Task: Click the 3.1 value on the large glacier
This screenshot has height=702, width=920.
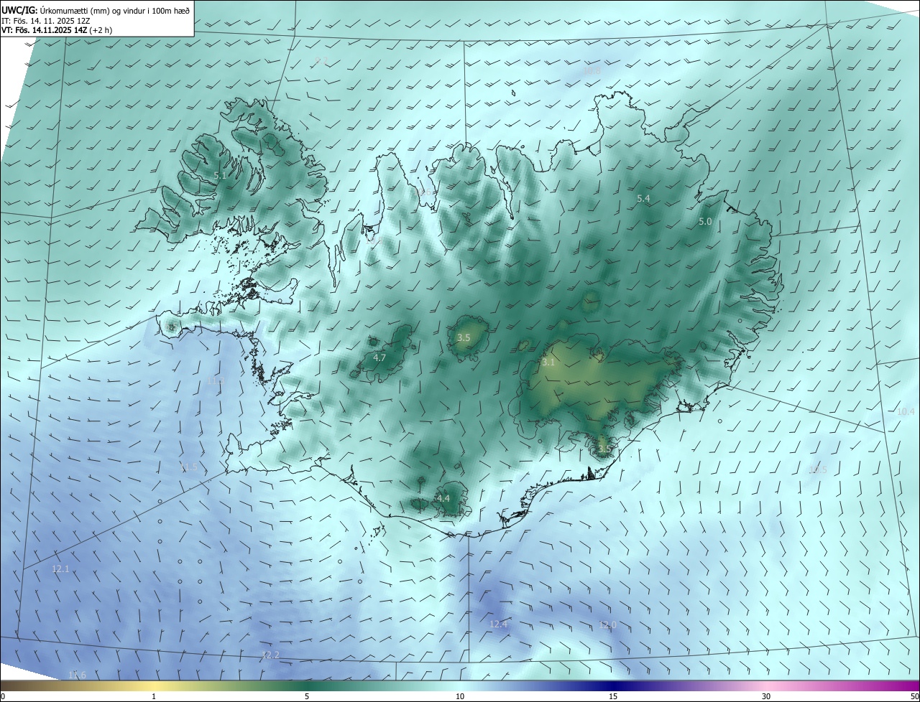Action: click(548, 362)
